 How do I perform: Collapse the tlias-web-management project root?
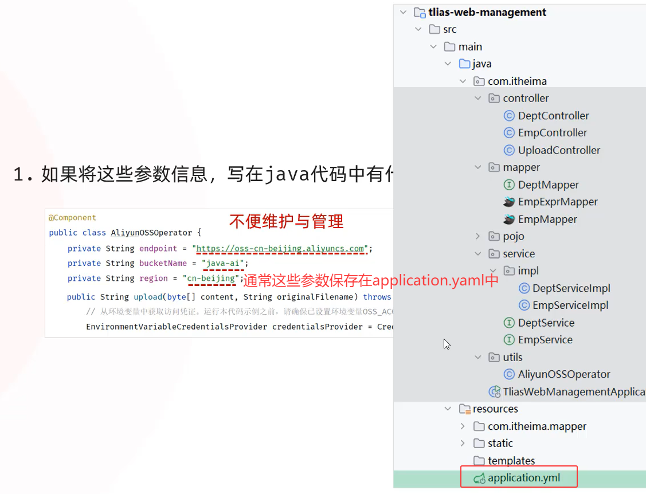[403, 12]
